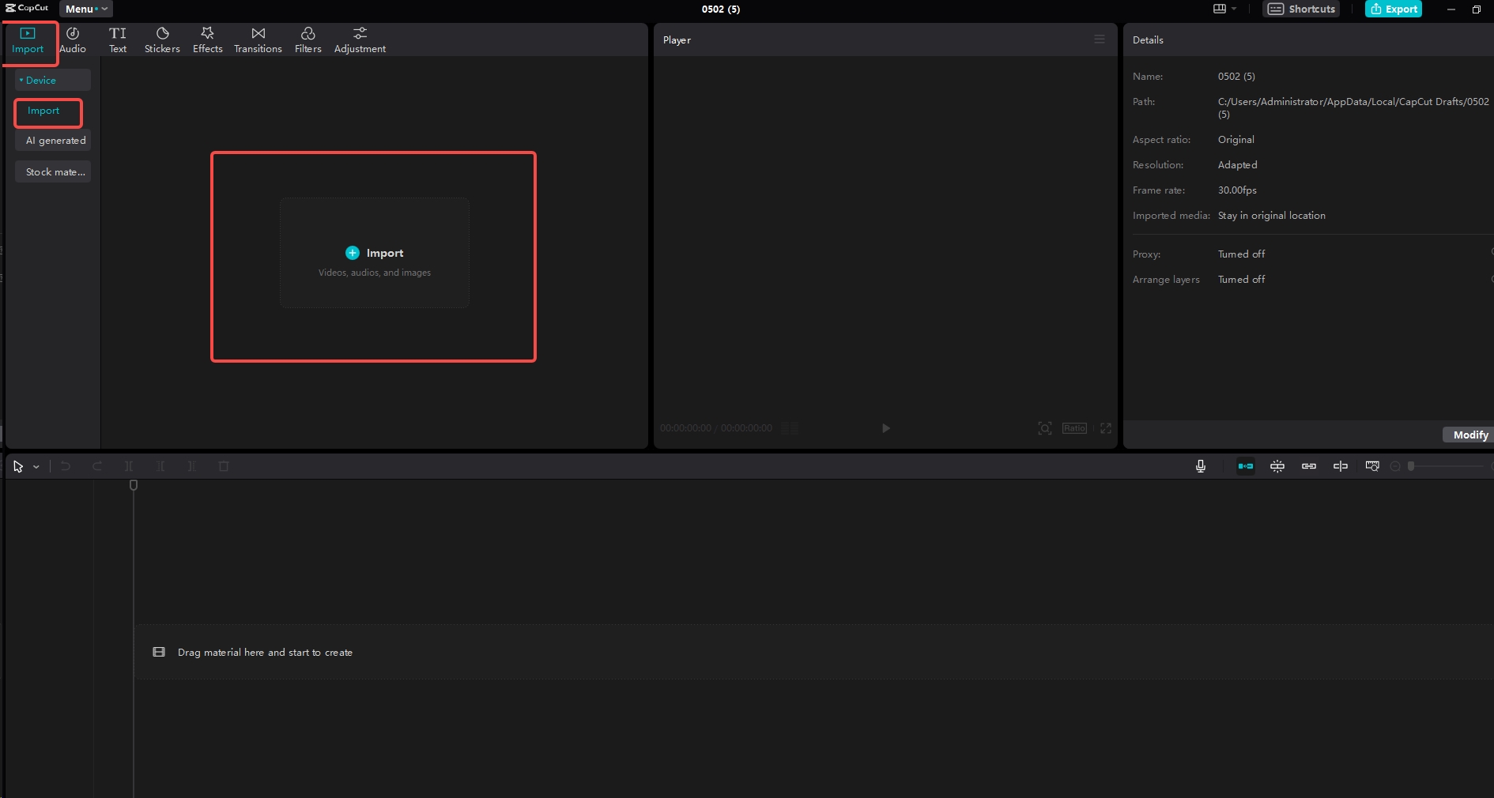Open the Stickers panel
Viewport: 1494px width, 798px height.
[x=162, y=40]
